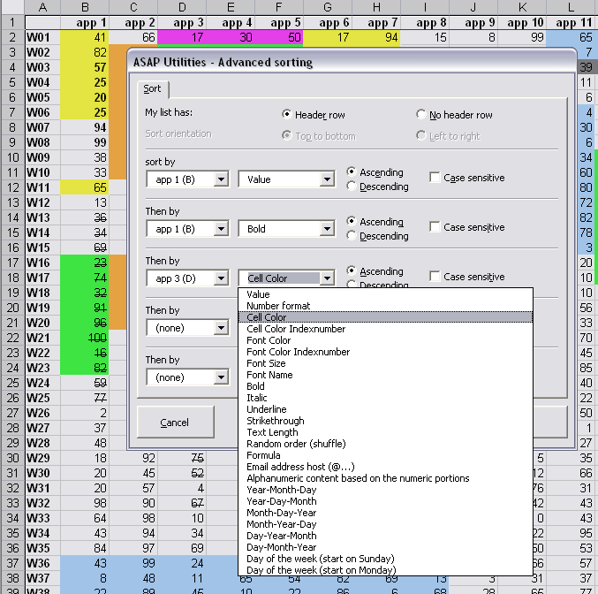Select Font Color from the list

(x=385, y=340)
